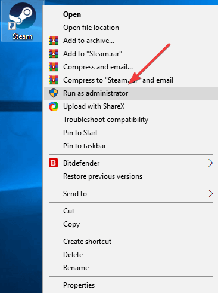Select Troubleshoot compatibility
Viewport: 218px width, 293px height.
coord(131,120)
